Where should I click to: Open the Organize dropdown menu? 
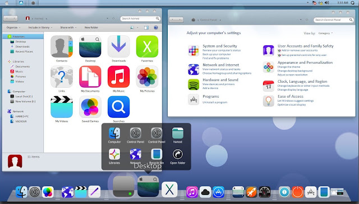(x=13, y=27)
